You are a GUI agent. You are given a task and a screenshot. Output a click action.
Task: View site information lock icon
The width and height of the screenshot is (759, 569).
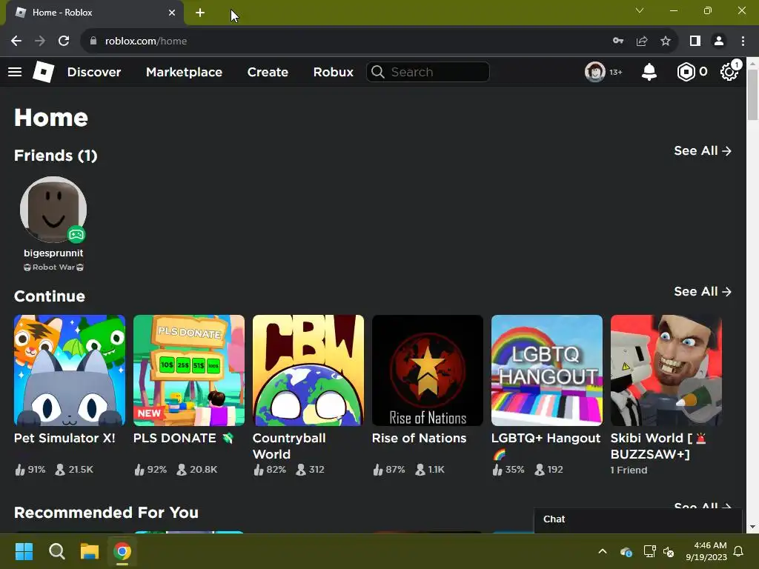pyautogui.click(x=93, y=41)
